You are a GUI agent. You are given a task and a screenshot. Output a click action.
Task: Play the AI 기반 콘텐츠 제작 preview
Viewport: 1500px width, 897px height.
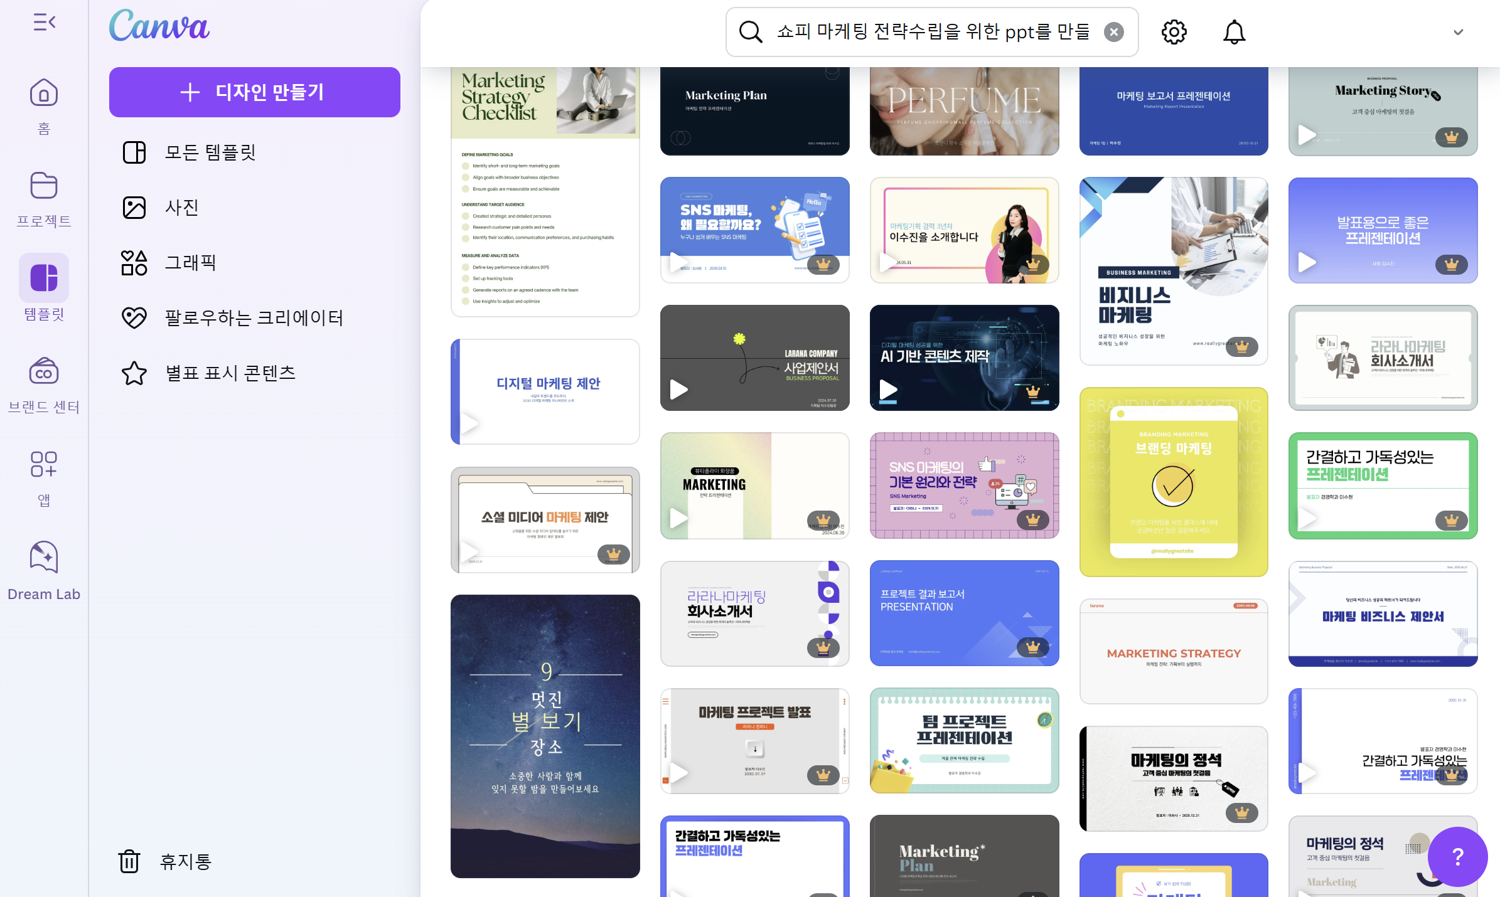[888, 390]
